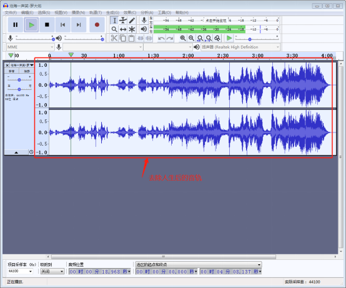Skip to end of the track
Screen dimensions: 346x288
[x=79, y=25]
